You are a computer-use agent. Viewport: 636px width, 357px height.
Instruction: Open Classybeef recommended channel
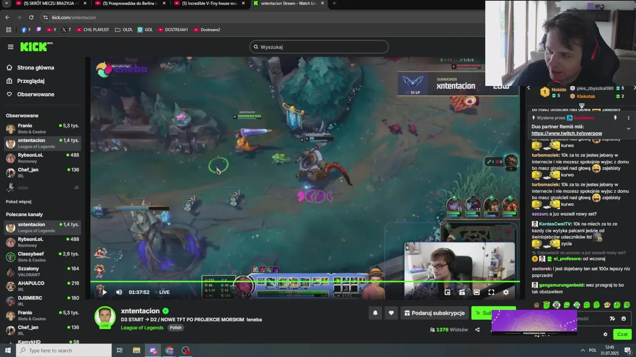tap(42, 256)
